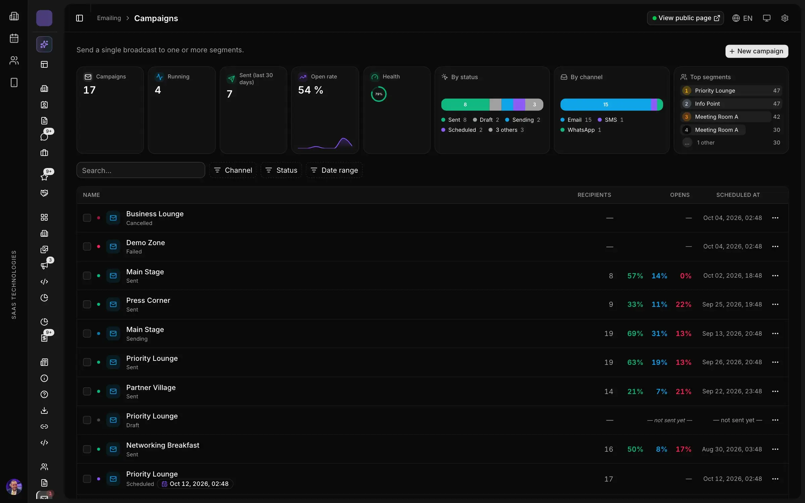Open the sparkles AI icon in sidebar
Screen dimensions: 805x503
(44, 44)
